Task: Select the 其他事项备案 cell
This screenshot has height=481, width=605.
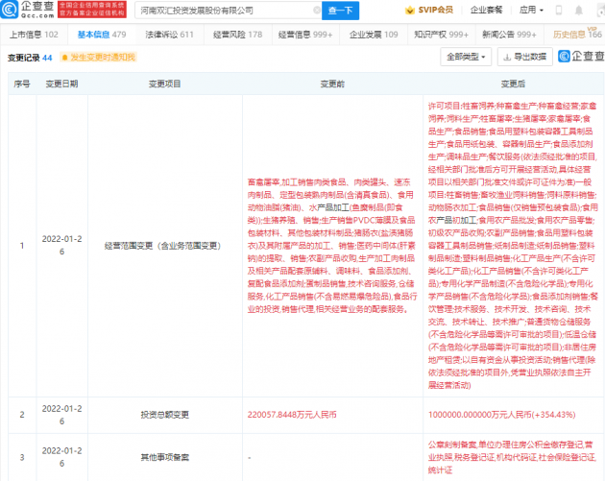Action: tap(165, 457)
